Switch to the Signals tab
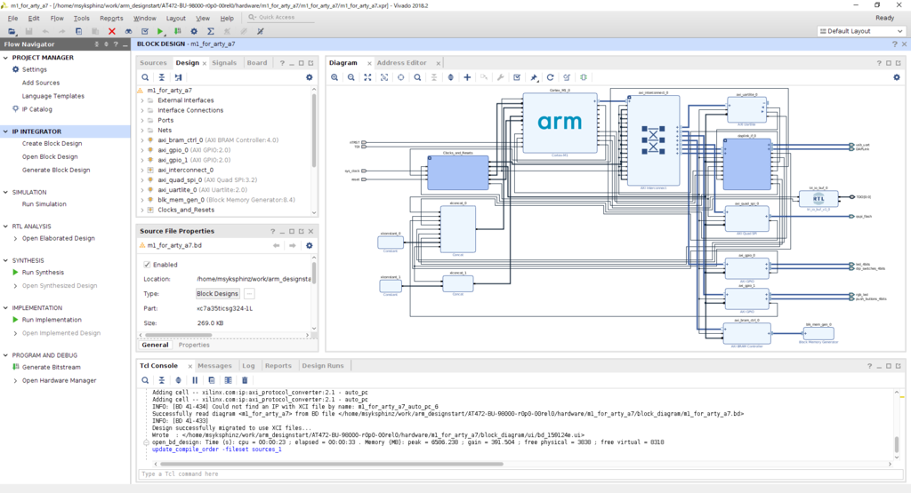Image resolution: width=911 pixels, height=493 pixels. point(224,63)
